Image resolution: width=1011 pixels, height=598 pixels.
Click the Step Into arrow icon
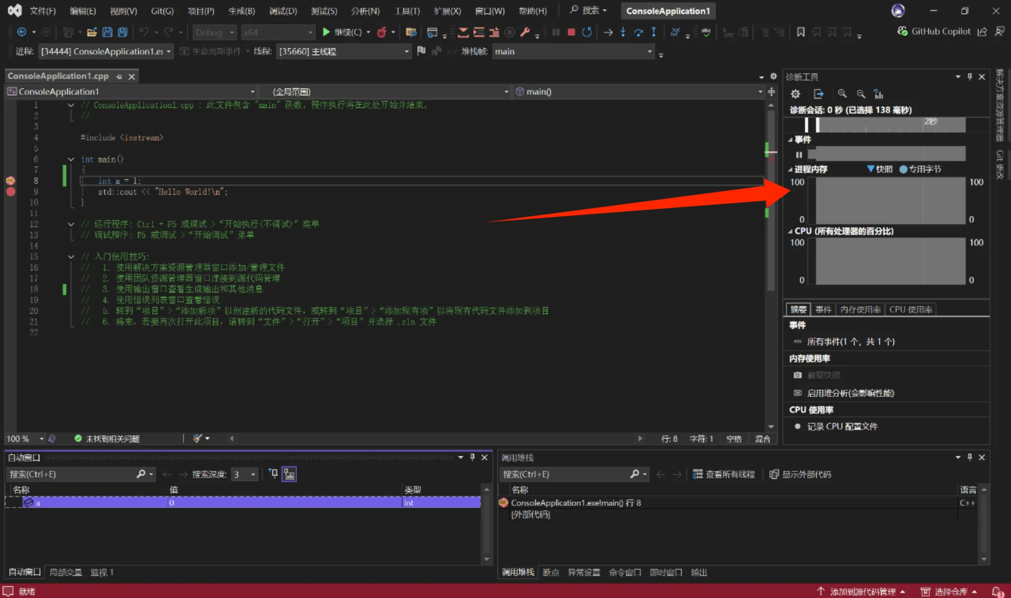[x=623, y=32]
